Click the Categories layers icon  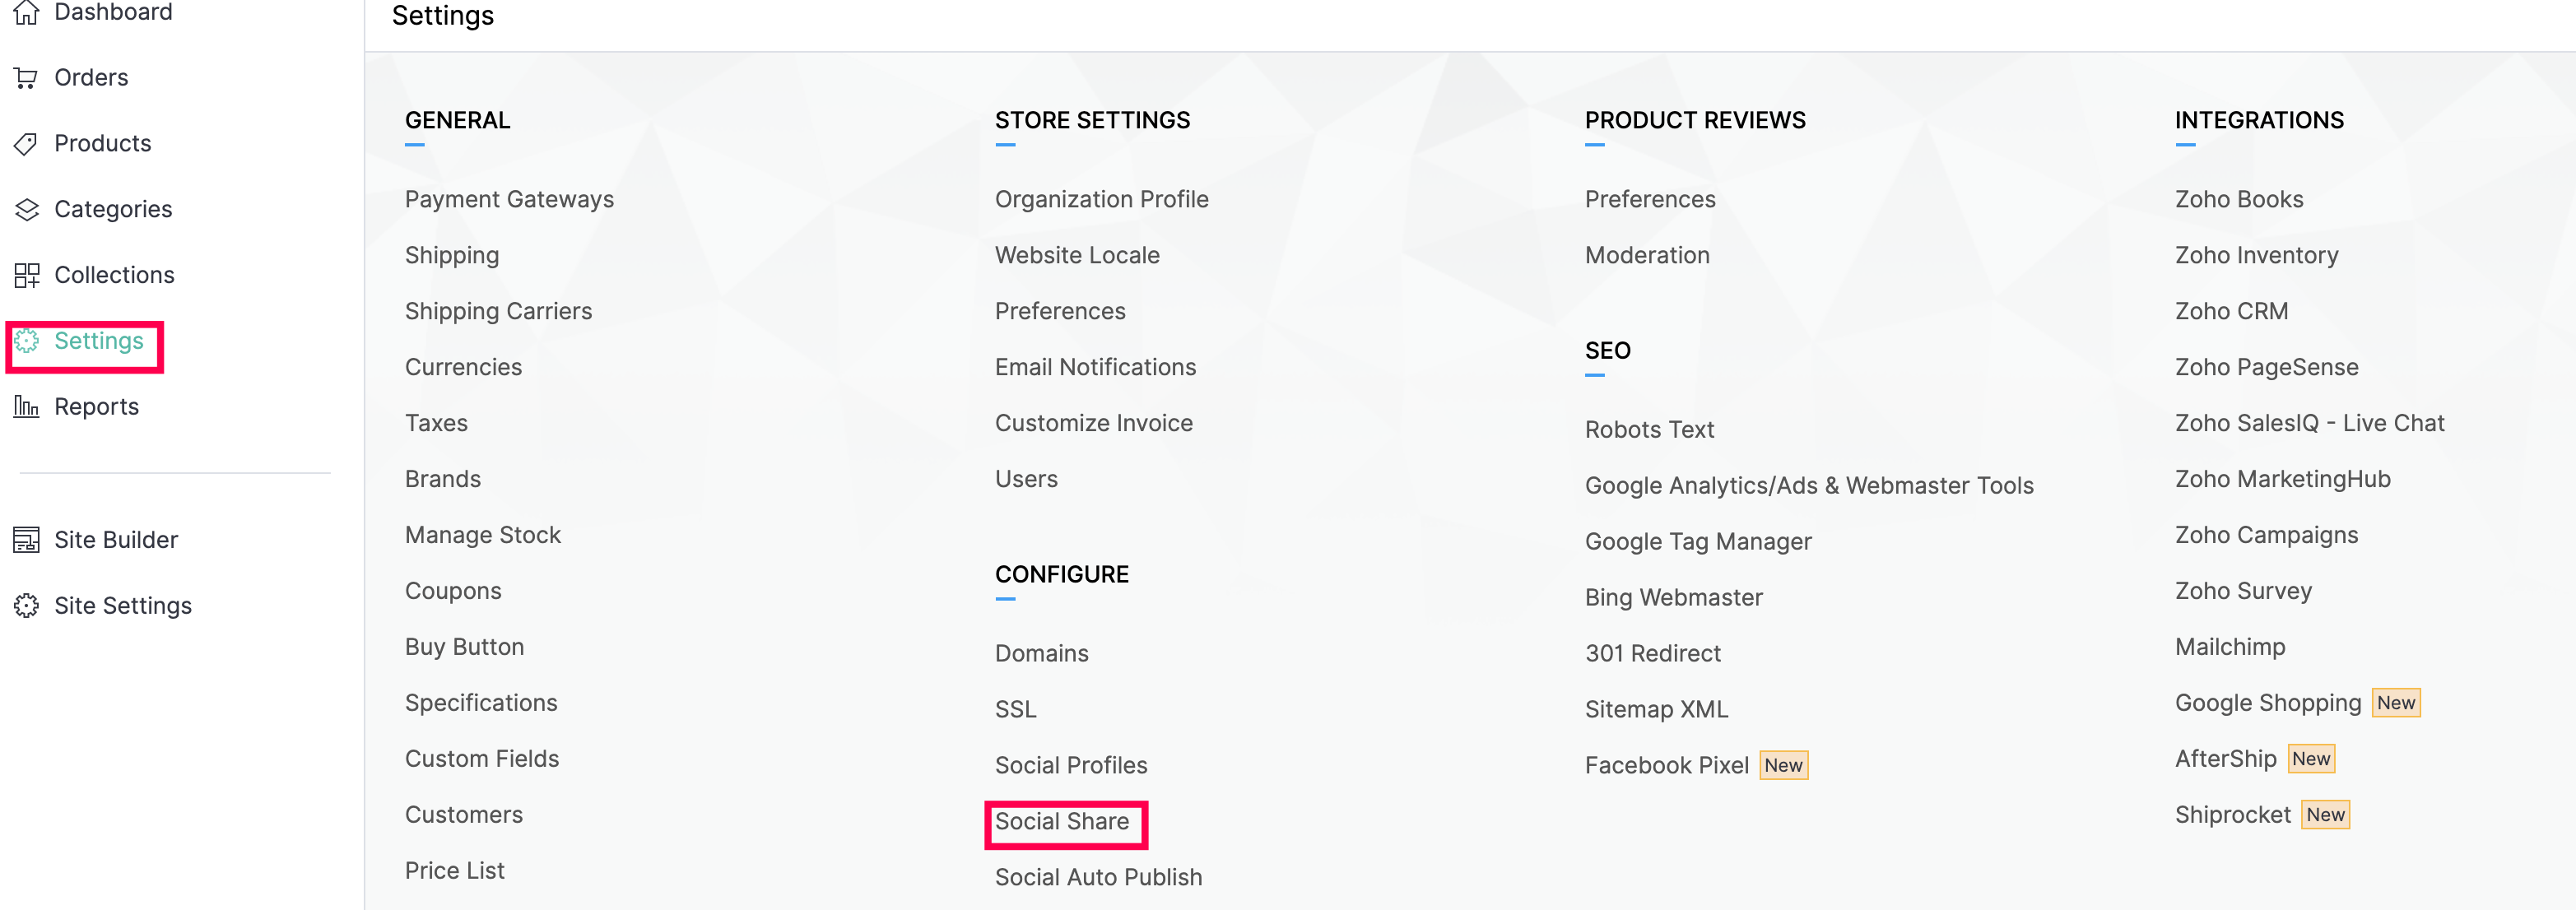27,210
